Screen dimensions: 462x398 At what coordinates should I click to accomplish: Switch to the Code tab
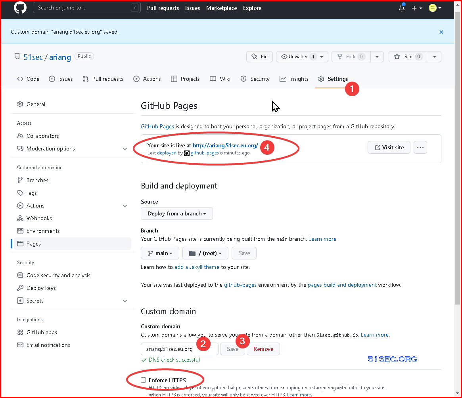28,79
